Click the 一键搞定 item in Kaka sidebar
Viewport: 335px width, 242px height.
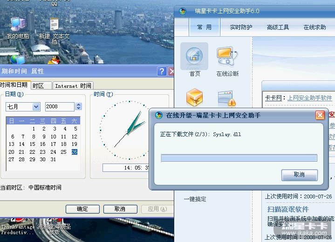pyautogui.click(x=195, y=199)
